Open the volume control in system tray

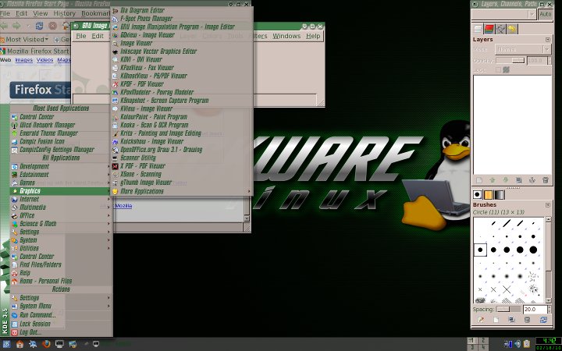coord(518,344)
